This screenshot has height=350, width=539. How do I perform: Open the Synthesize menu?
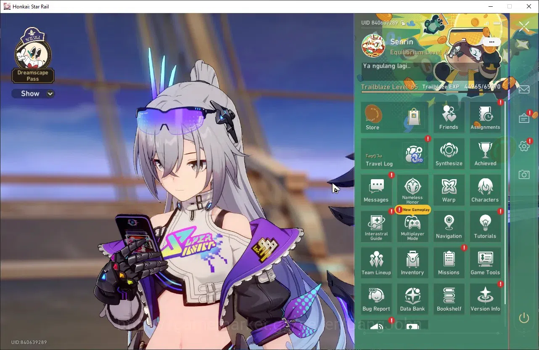[x=449, y=154]
